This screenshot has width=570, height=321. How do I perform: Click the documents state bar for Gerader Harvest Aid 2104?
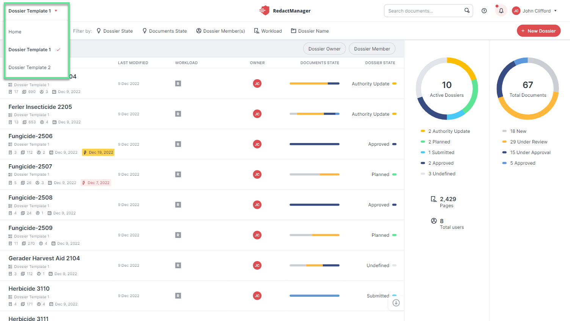[x=315, y=266]
